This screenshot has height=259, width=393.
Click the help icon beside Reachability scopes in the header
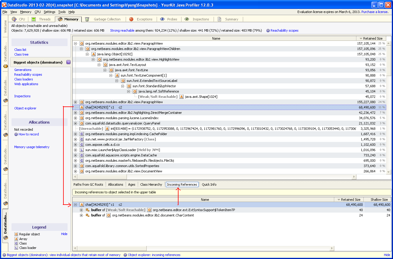pyautogui.click(x=268, y=30)
